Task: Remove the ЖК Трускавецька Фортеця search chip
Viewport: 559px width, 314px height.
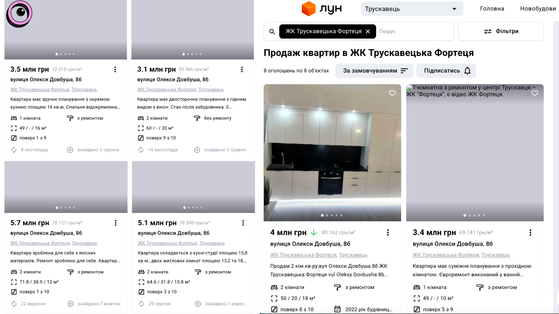Action: [x=368, y=31]
